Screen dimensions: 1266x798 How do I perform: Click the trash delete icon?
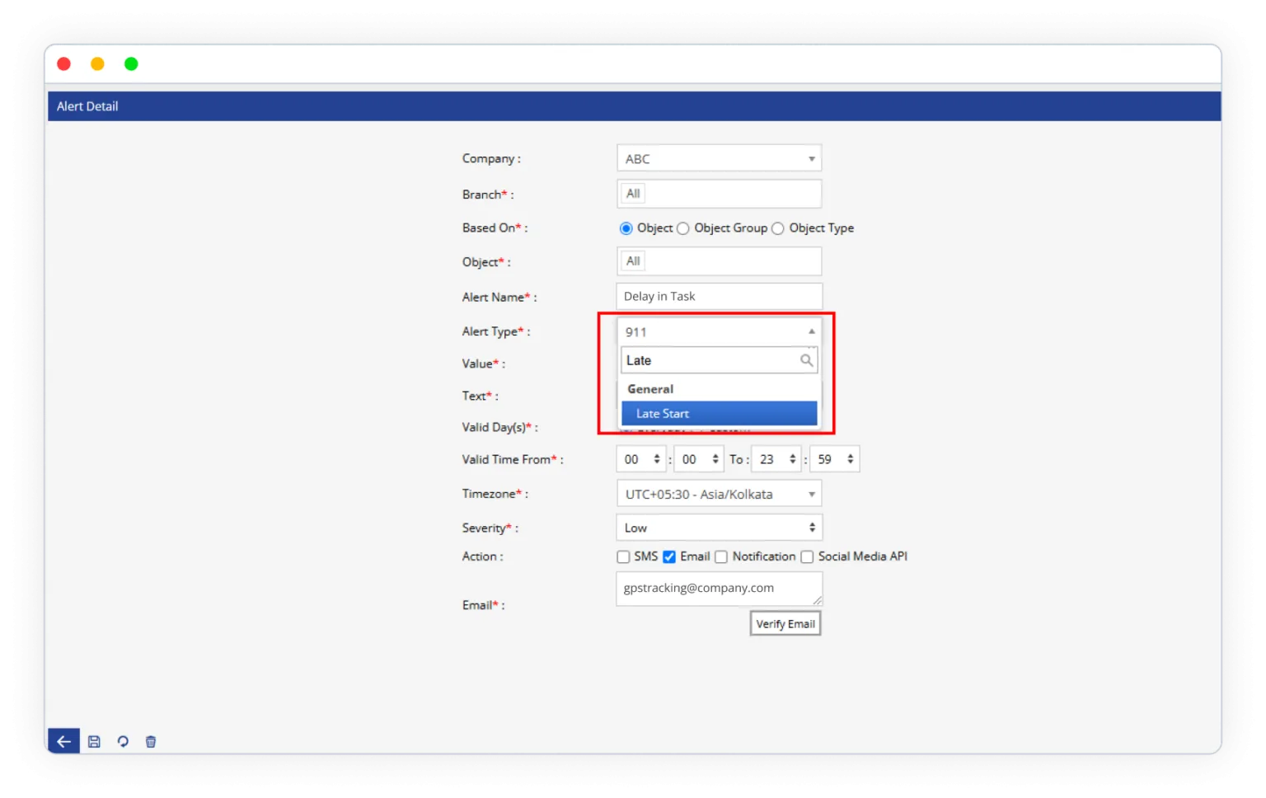click(x=151, y=741)
